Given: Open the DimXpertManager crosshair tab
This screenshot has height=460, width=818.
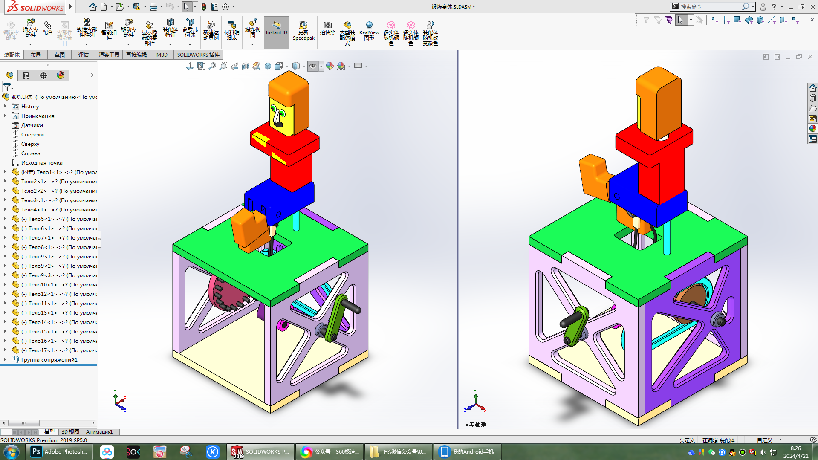Looking at the screenshot, I should [43, 75].
